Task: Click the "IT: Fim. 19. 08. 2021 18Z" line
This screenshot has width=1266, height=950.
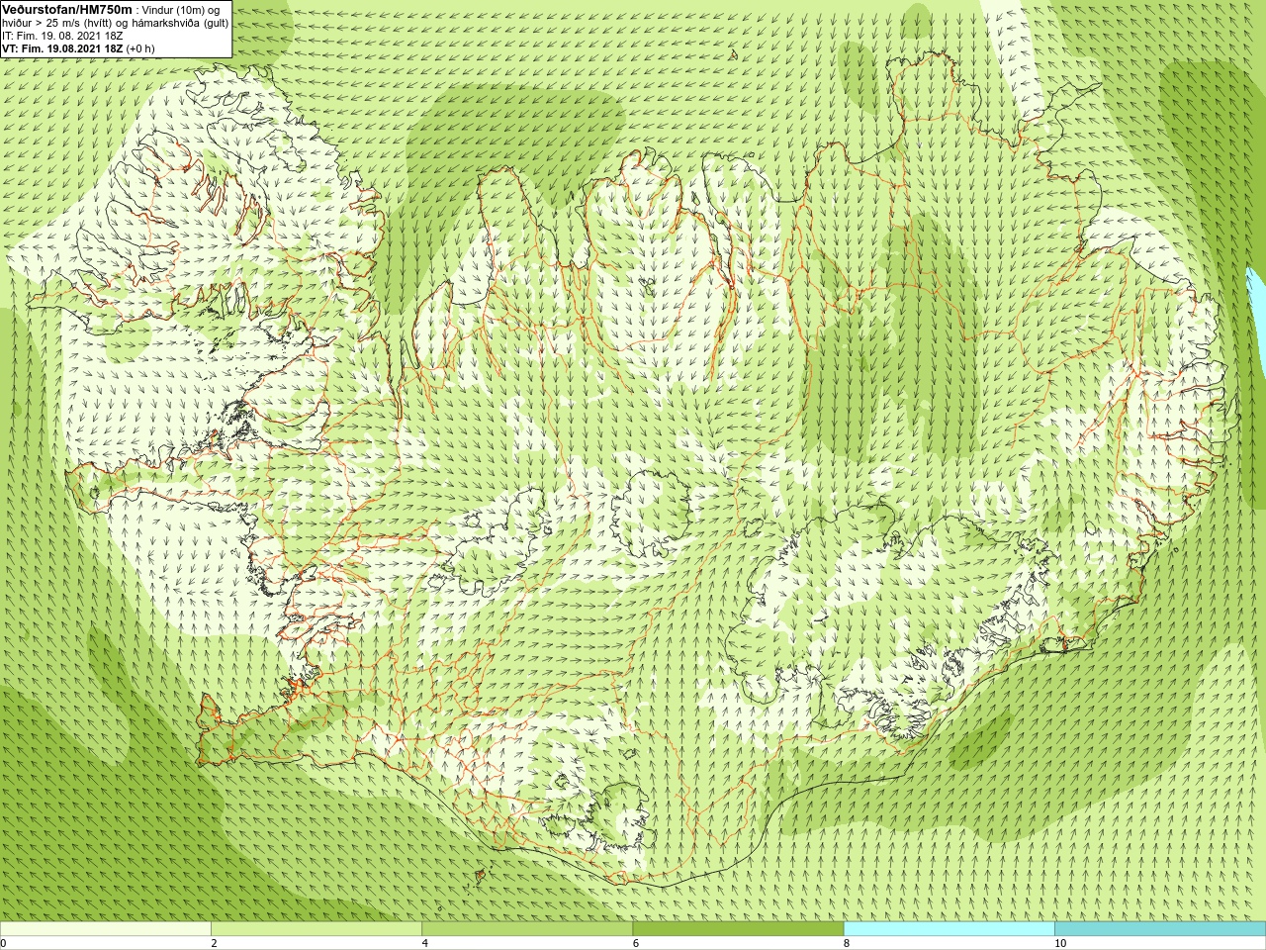Action: point(63,36)
